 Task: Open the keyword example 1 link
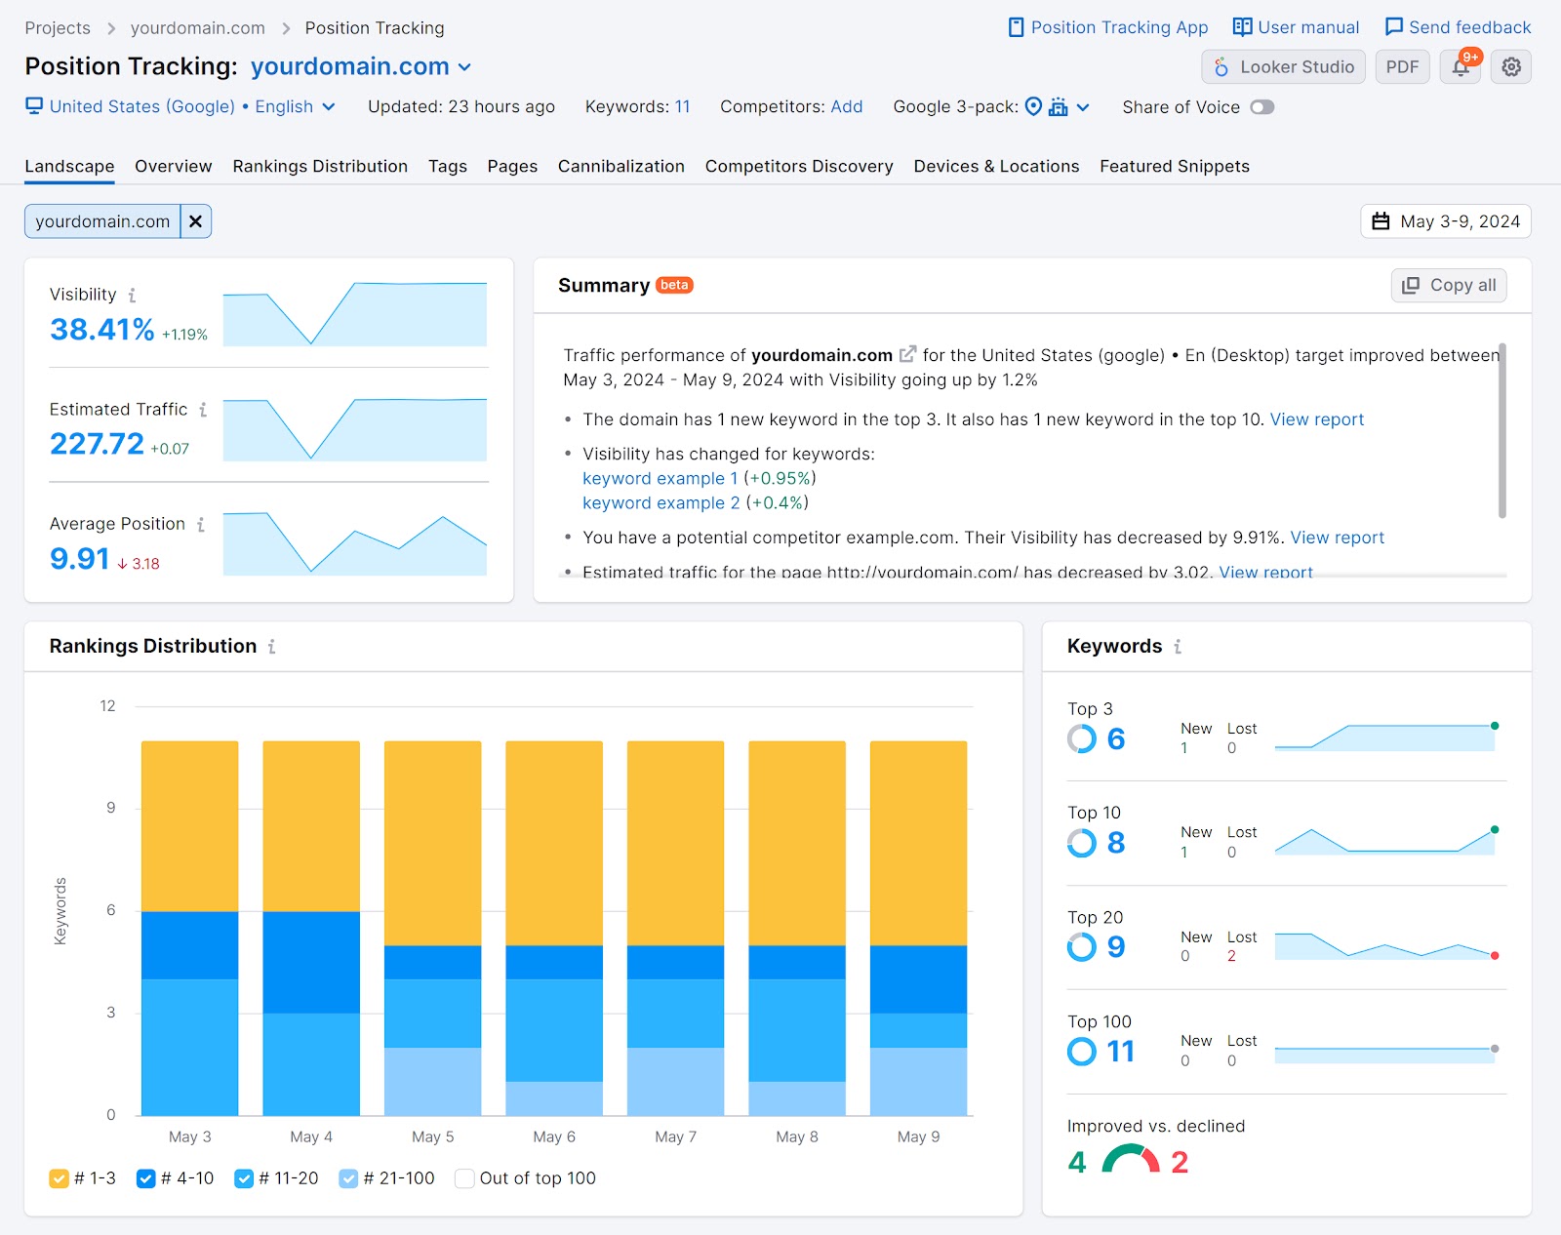tap(660, 478)
